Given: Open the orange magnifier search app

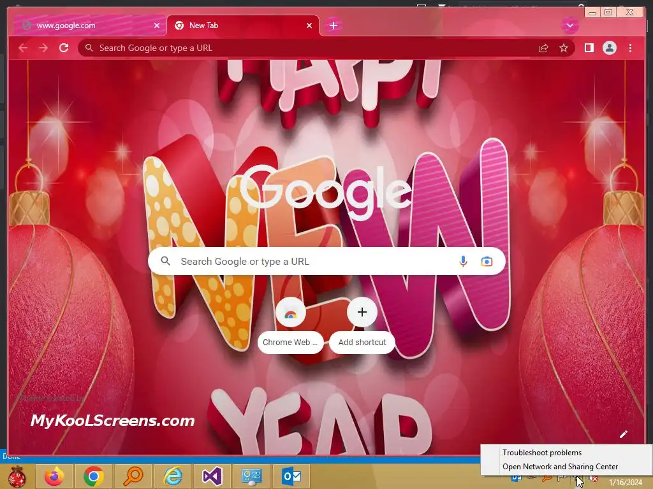Looking at the screenshot, I should [x=133, y=476].
